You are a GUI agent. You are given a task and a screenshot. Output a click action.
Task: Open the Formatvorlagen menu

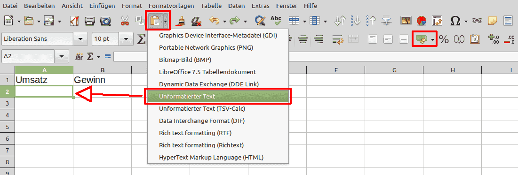pos(171,6)
